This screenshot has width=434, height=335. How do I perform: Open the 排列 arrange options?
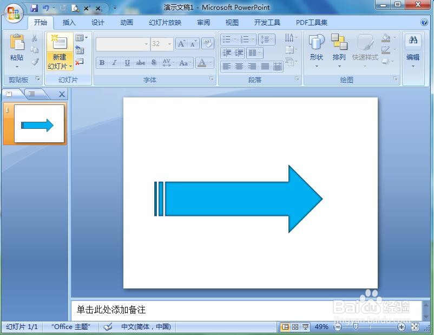click(339, 51)
